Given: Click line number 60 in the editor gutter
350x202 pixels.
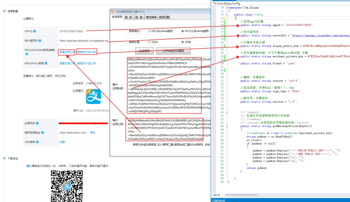Looking at the screenshot, I should [x=222, y=182].
